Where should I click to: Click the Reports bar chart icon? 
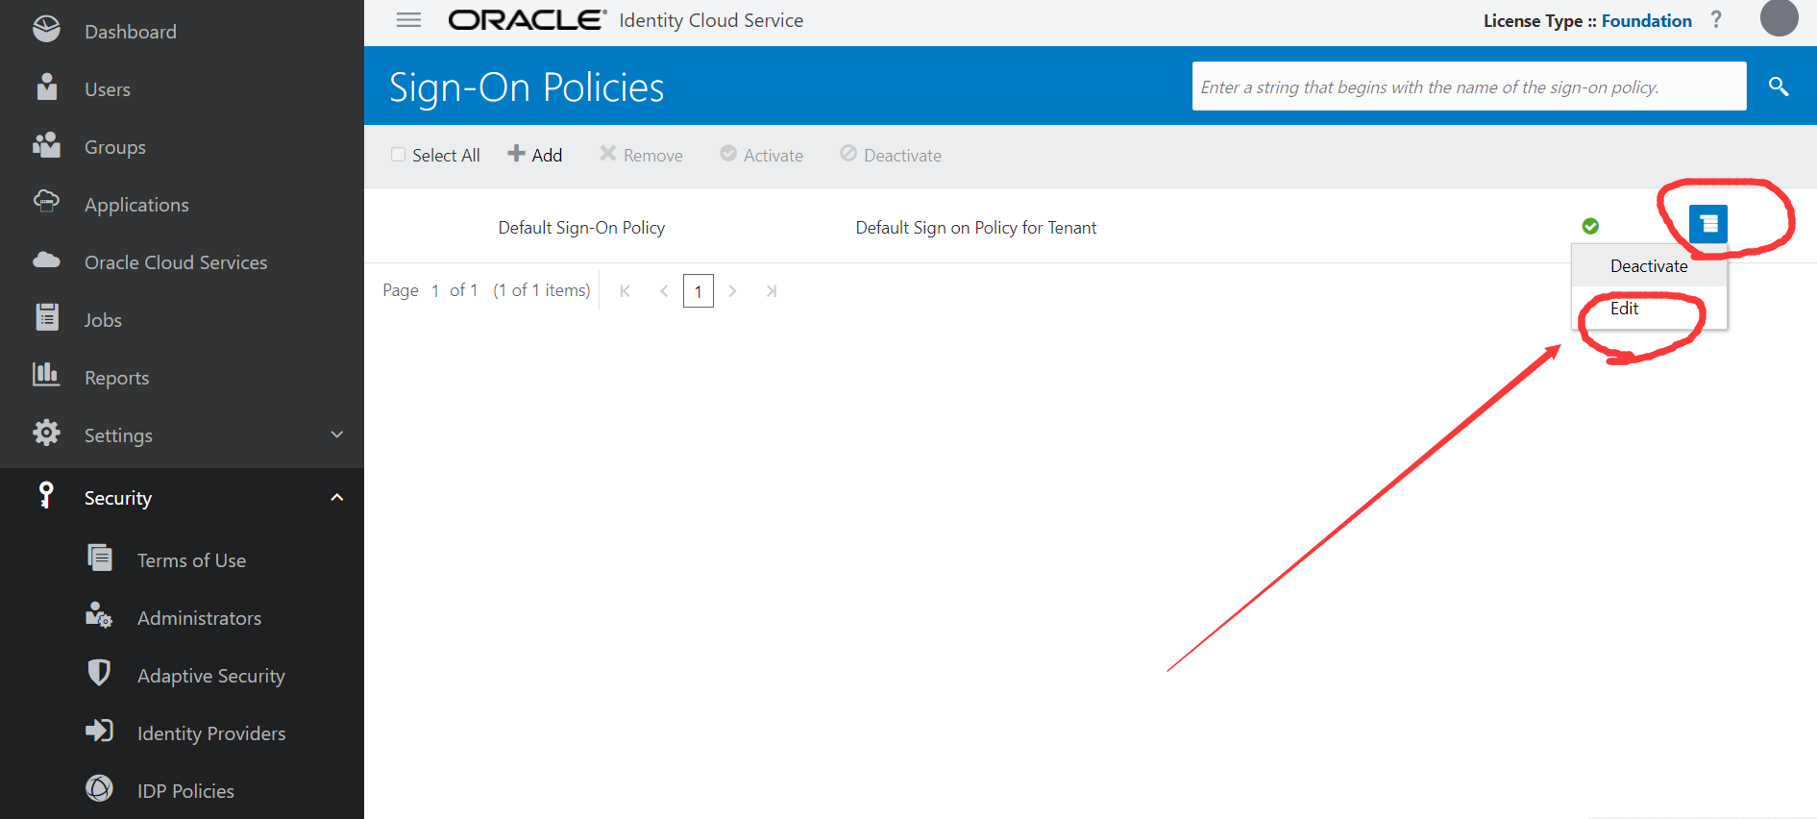click(46, 375)
